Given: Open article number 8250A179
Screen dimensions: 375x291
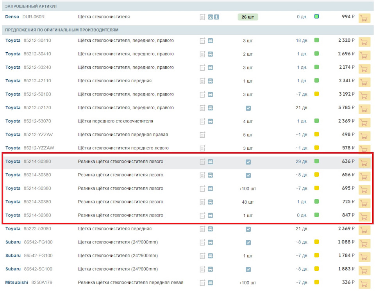Looking at the screenshot, I should (42, 282).
